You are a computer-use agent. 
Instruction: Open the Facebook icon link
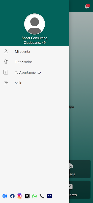pyautogui.click(x=12, y=196)
